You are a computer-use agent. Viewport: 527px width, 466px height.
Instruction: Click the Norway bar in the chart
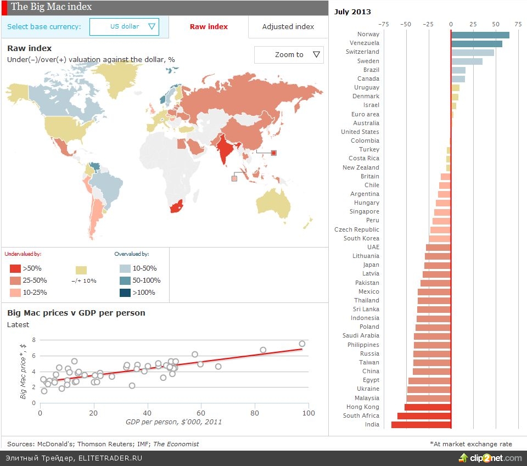pyautogui.click(x=480, y=35)
